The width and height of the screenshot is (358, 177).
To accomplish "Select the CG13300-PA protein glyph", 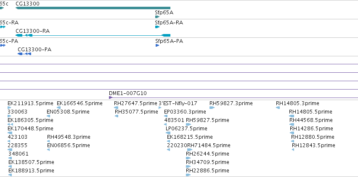I will tap(24, 54).
